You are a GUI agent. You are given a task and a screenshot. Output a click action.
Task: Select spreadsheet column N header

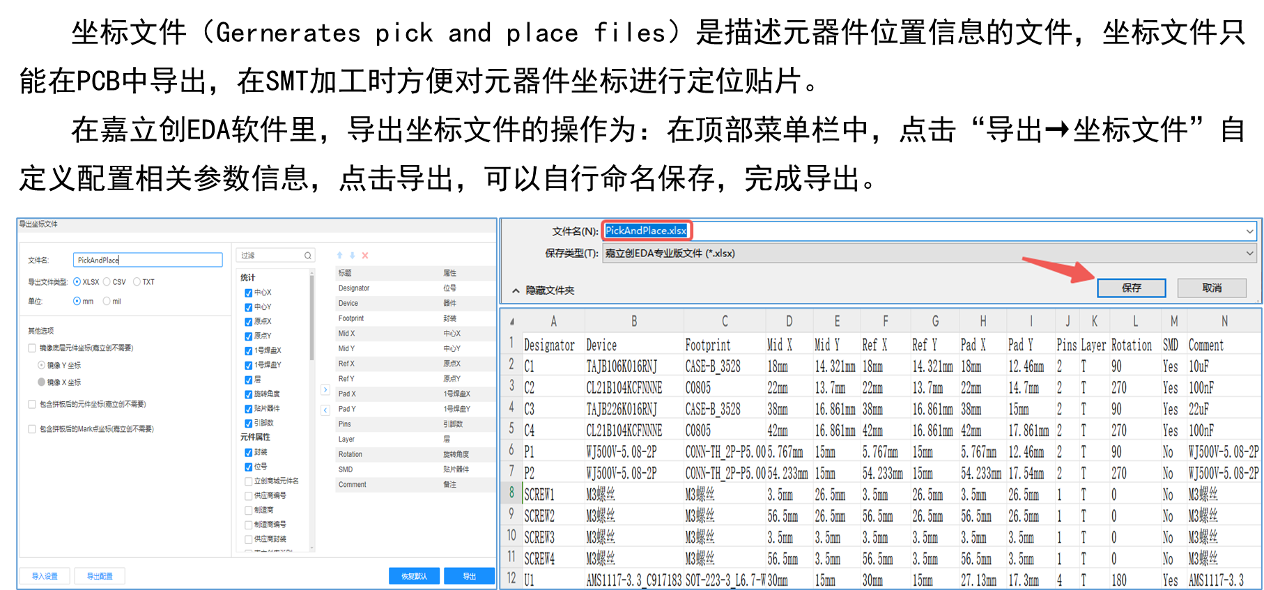1224,322
